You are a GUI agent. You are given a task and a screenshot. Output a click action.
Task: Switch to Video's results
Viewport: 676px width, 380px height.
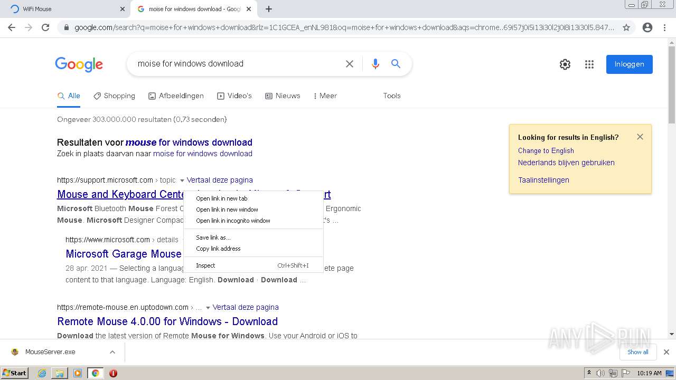pyautogui.click(x=234, y=96)
